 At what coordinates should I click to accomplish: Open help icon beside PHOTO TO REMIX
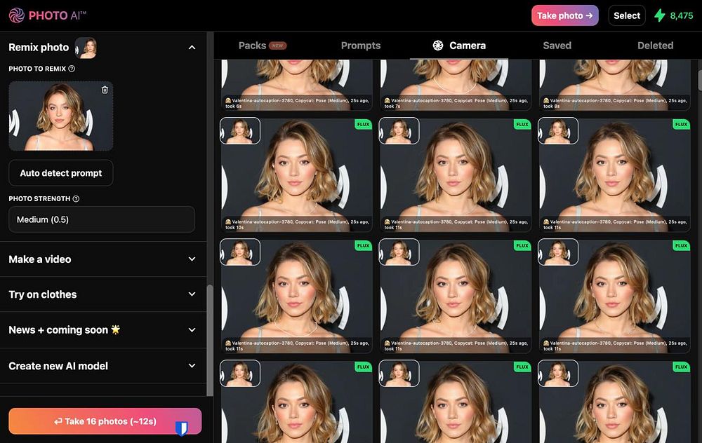(x=72, y=69)
